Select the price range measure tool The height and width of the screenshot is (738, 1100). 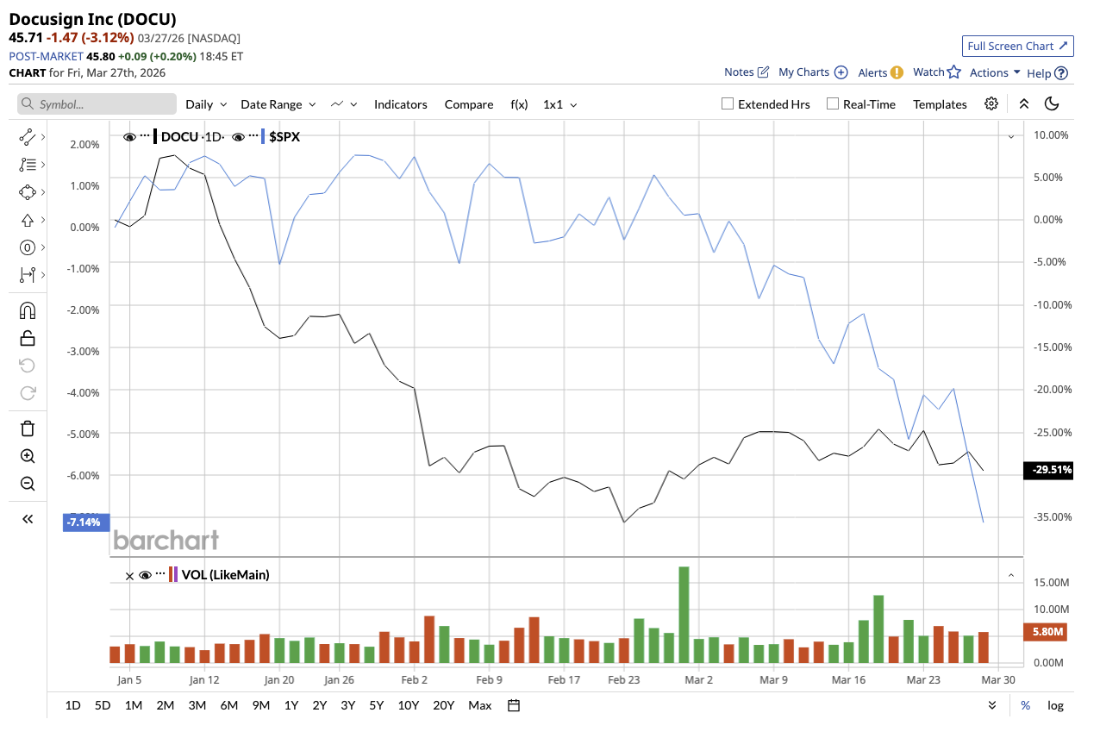pyautogui.click(x=28, y=275)
